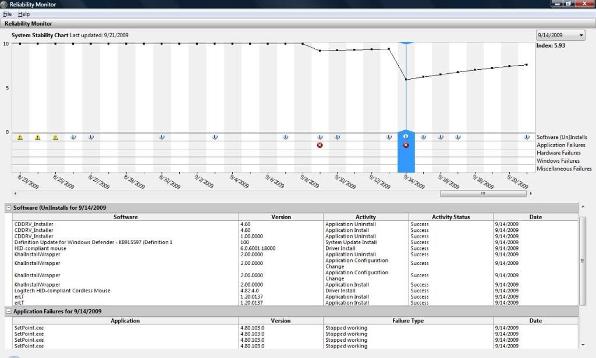Click the red application failure icon near 9/9/2009
596x358 pixels.
[x=320, y=145]
